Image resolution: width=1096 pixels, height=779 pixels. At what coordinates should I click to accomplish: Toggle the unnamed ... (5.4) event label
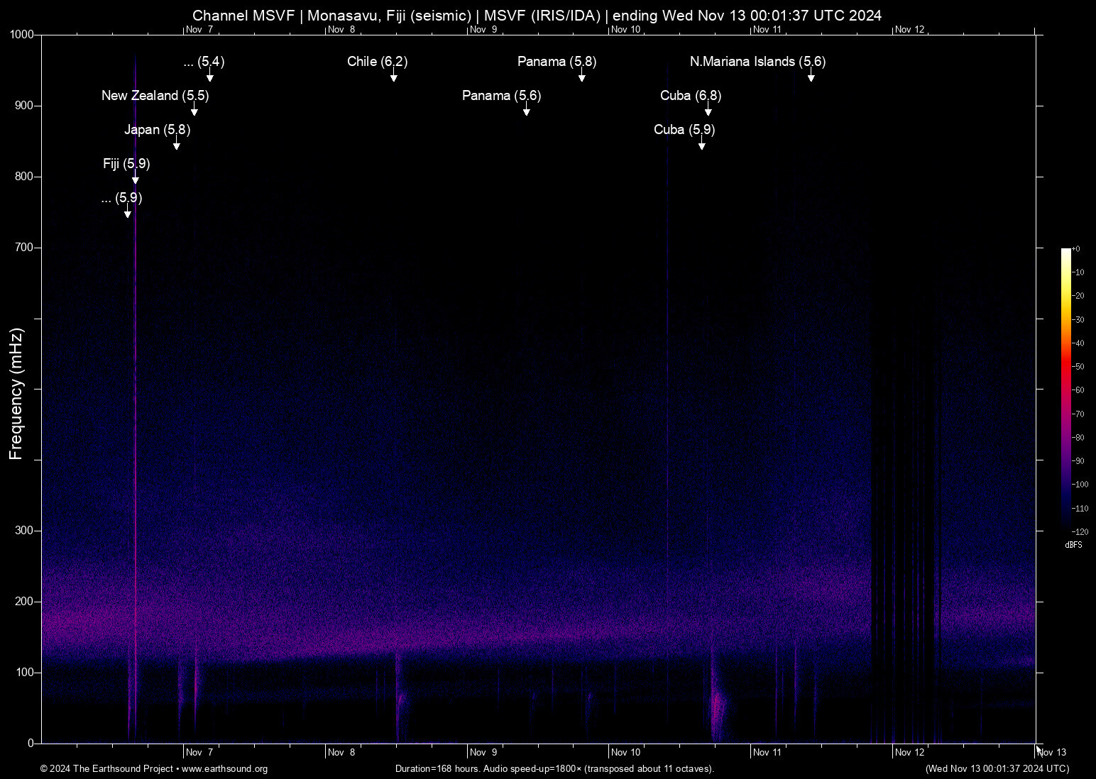[204, 62]
